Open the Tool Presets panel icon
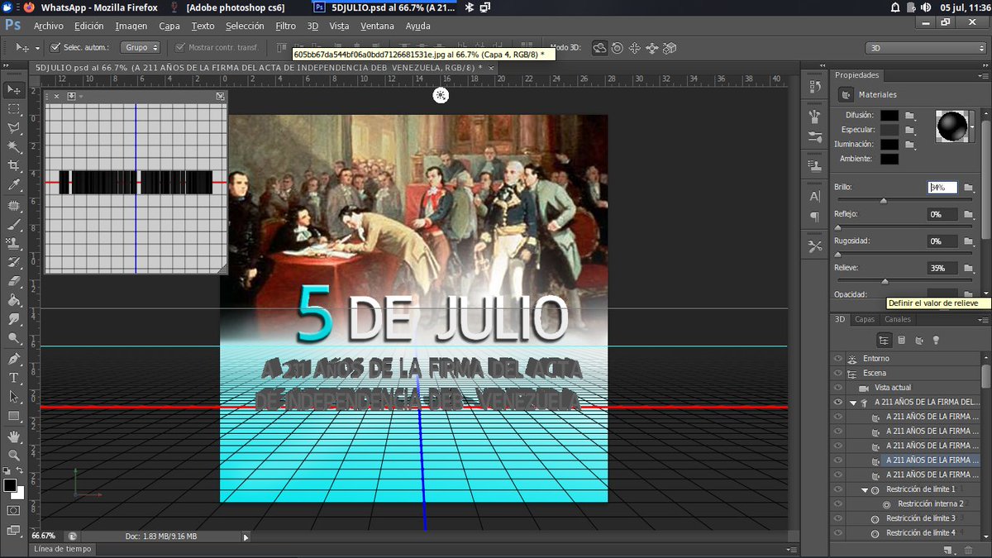 [815, 246]
